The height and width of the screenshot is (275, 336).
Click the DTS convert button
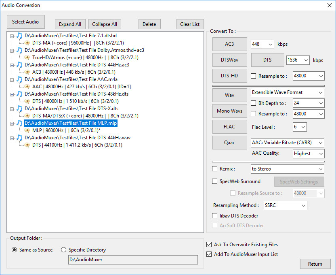coord(267,60)
